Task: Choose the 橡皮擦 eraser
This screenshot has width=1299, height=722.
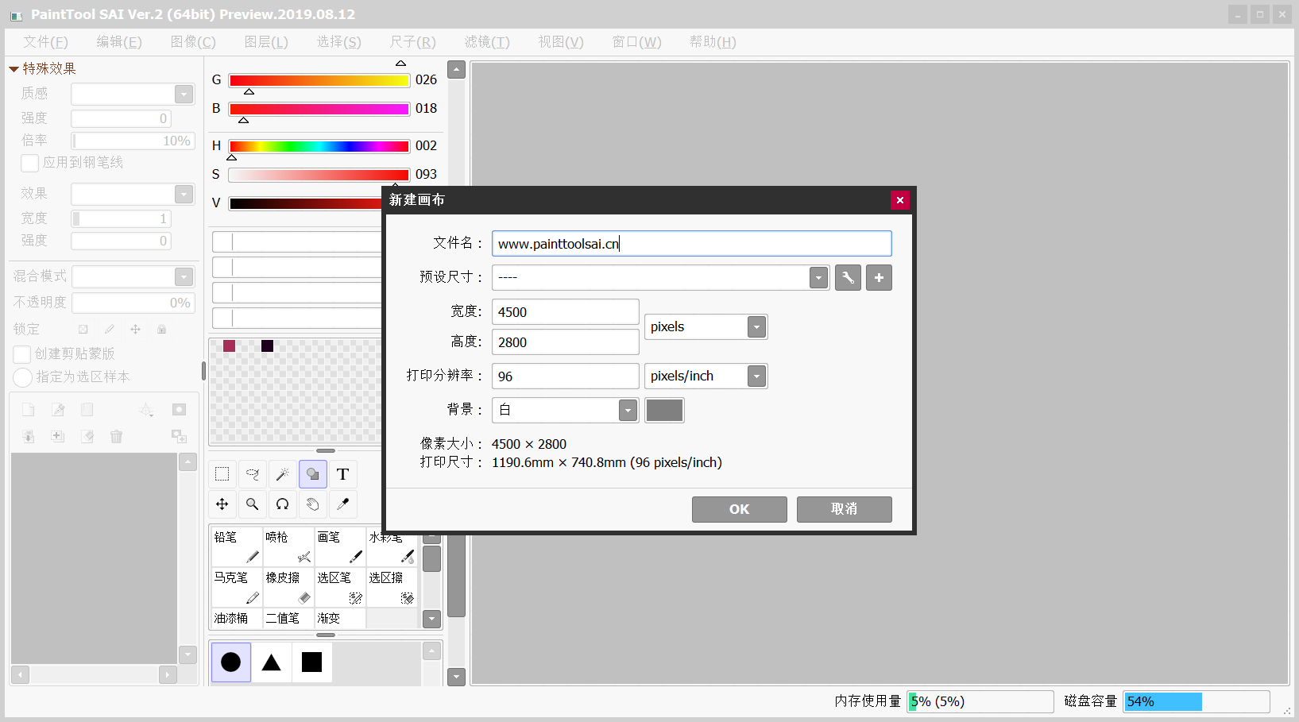Action: click(288, 587)
